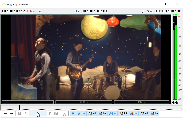Viewport: 183px width, 118px height.
Task: Open the dropdown arrow beside Start timecode
Action: 142,12
